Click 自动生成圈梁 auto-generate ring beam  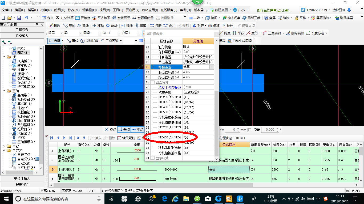[x=240, y=41]
